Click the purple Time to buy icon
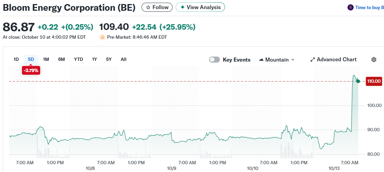Screen dimensions: 384x172 (x=351, y=7)
